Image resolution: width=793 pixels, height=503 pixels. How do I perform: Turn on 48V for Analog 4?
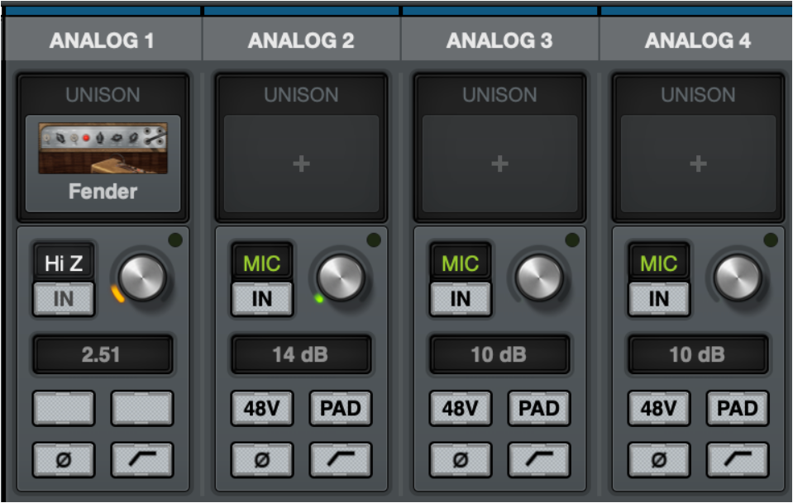tap(659, 408)
